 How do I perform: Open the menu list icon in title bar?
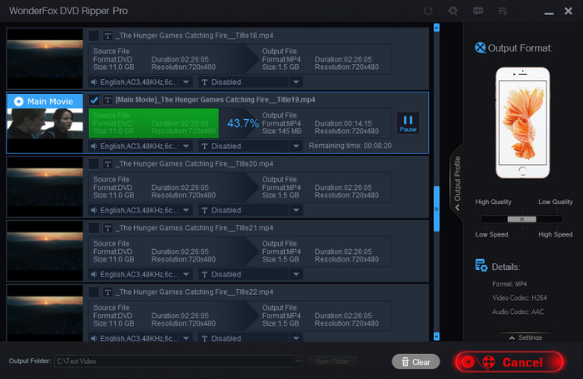tap(502, 11)
